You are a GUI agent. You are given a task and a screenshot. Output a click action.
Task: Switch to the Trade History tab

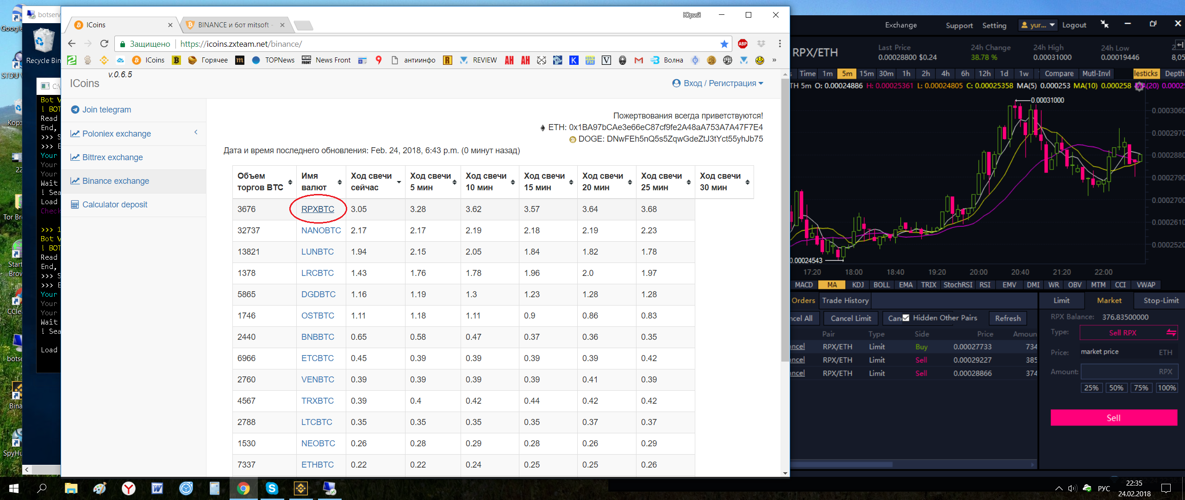pyautogui.click(x=845, y=300)
